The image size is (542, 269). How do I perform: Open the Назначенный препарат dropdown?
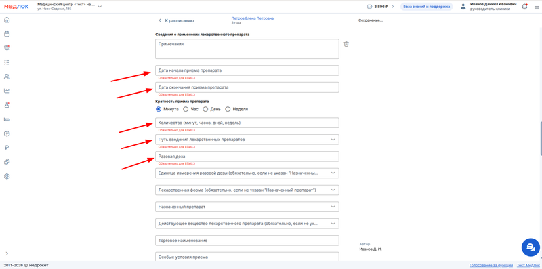coord(247,207)
